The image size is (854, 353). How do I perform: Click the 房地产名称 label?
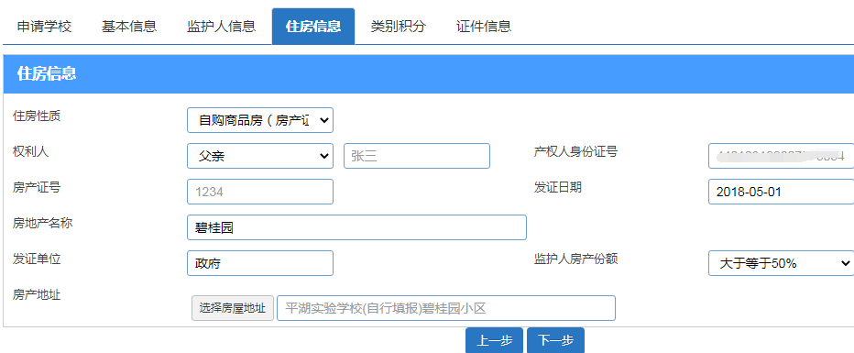click(x=42, y=224)
